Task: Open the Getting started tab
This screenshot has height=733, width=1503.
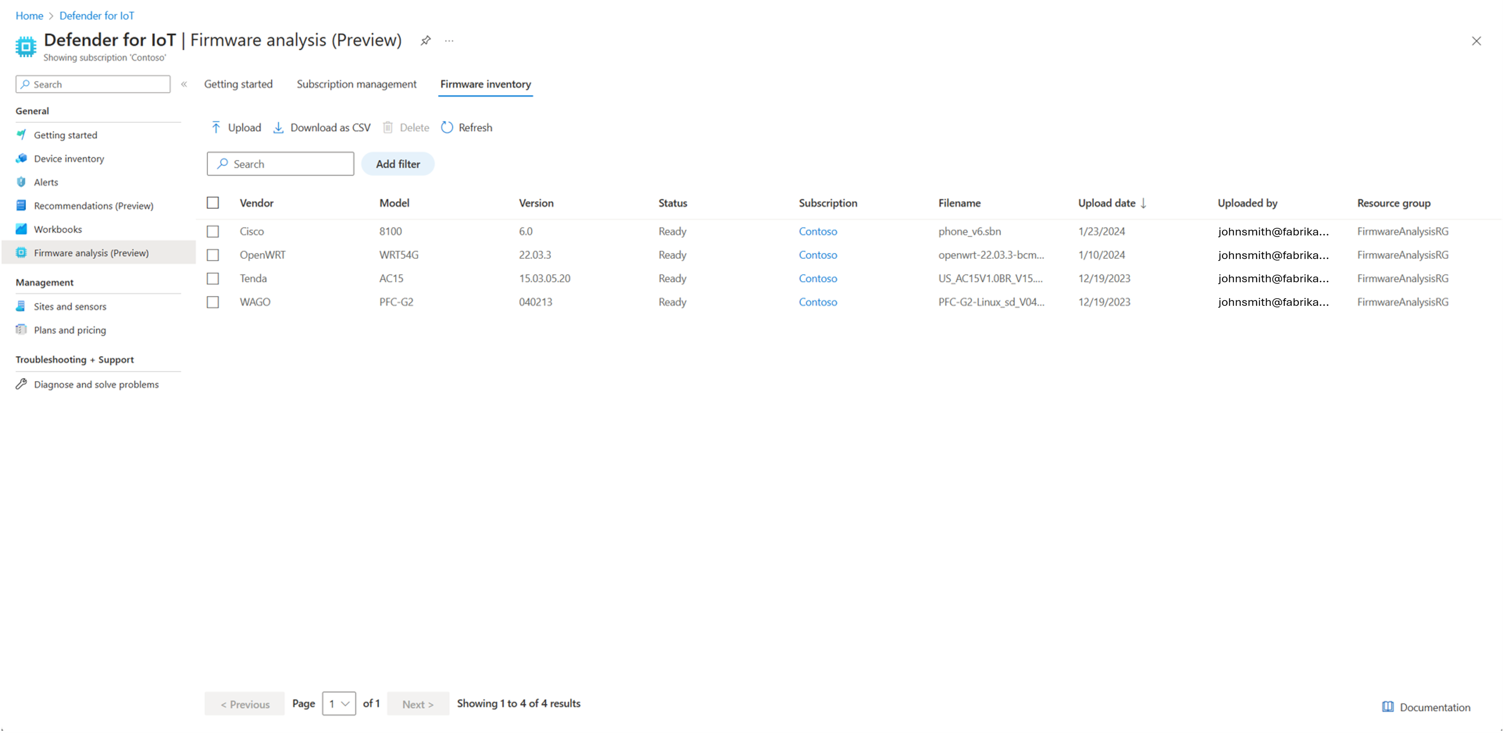Action: [238, 84]
